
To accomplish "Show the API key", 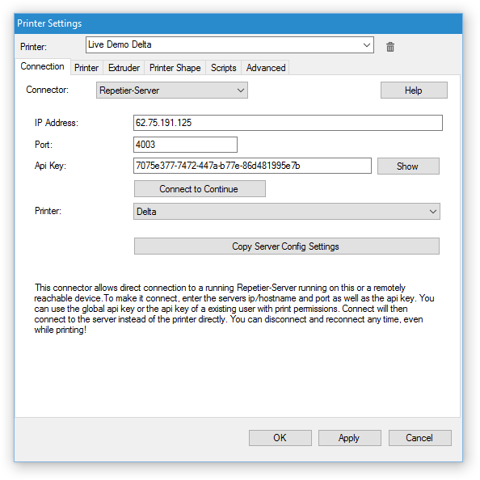I will (x=408, y=166).
